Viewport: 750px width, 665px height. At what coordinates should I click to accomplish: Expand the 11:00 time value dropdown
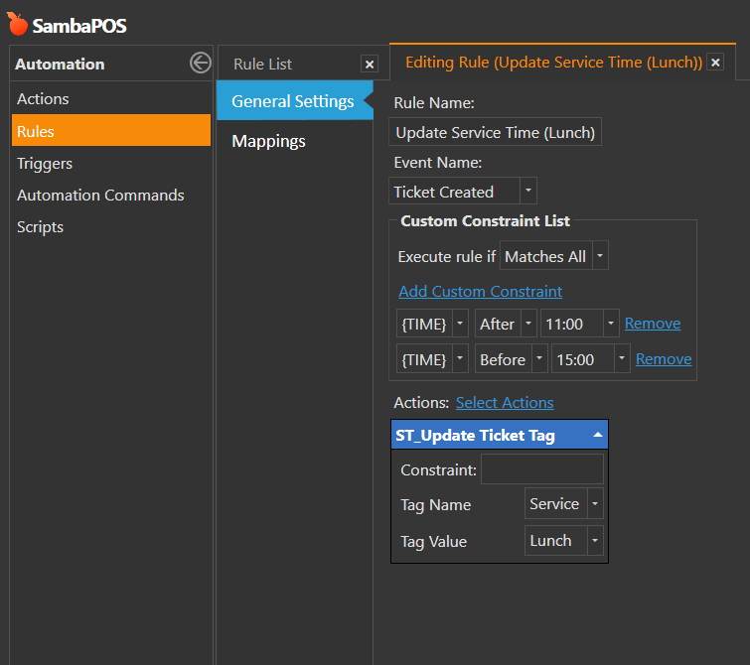tap(610, 324)
